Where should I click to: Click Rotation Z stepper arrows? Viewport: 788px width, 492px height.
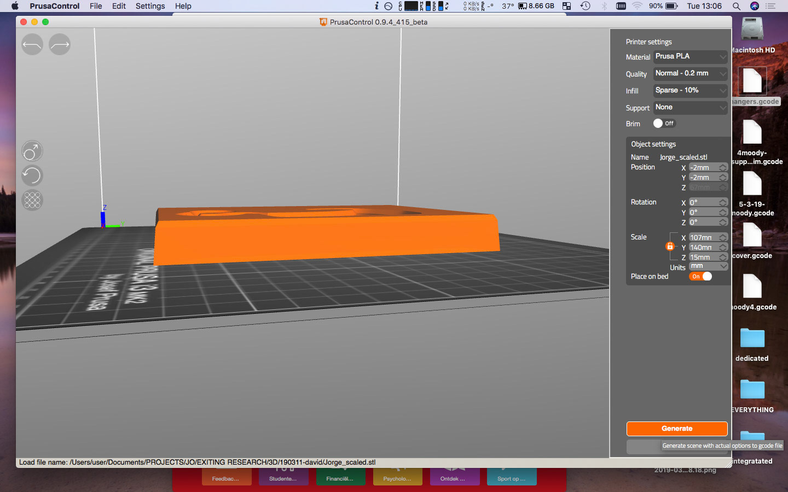pyautogui.click(x=723, y=222)
